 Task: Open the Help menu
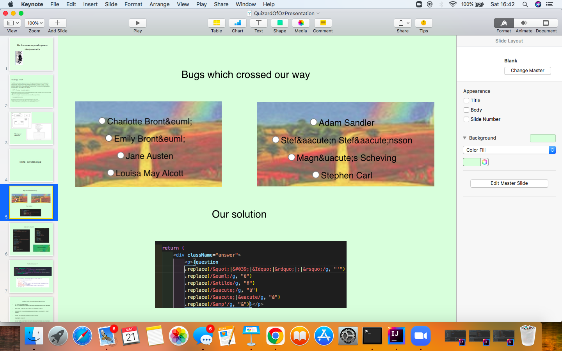click(x=269, y=4)
